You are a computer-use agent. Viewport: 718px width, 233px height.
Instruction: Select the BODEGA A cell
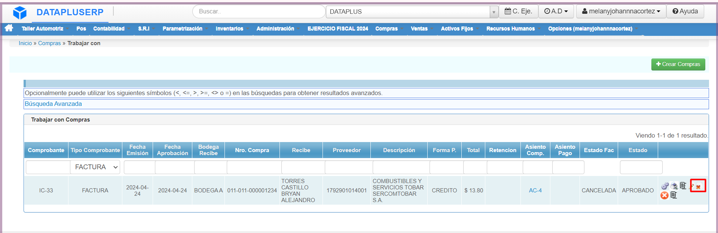pos(208,191)
